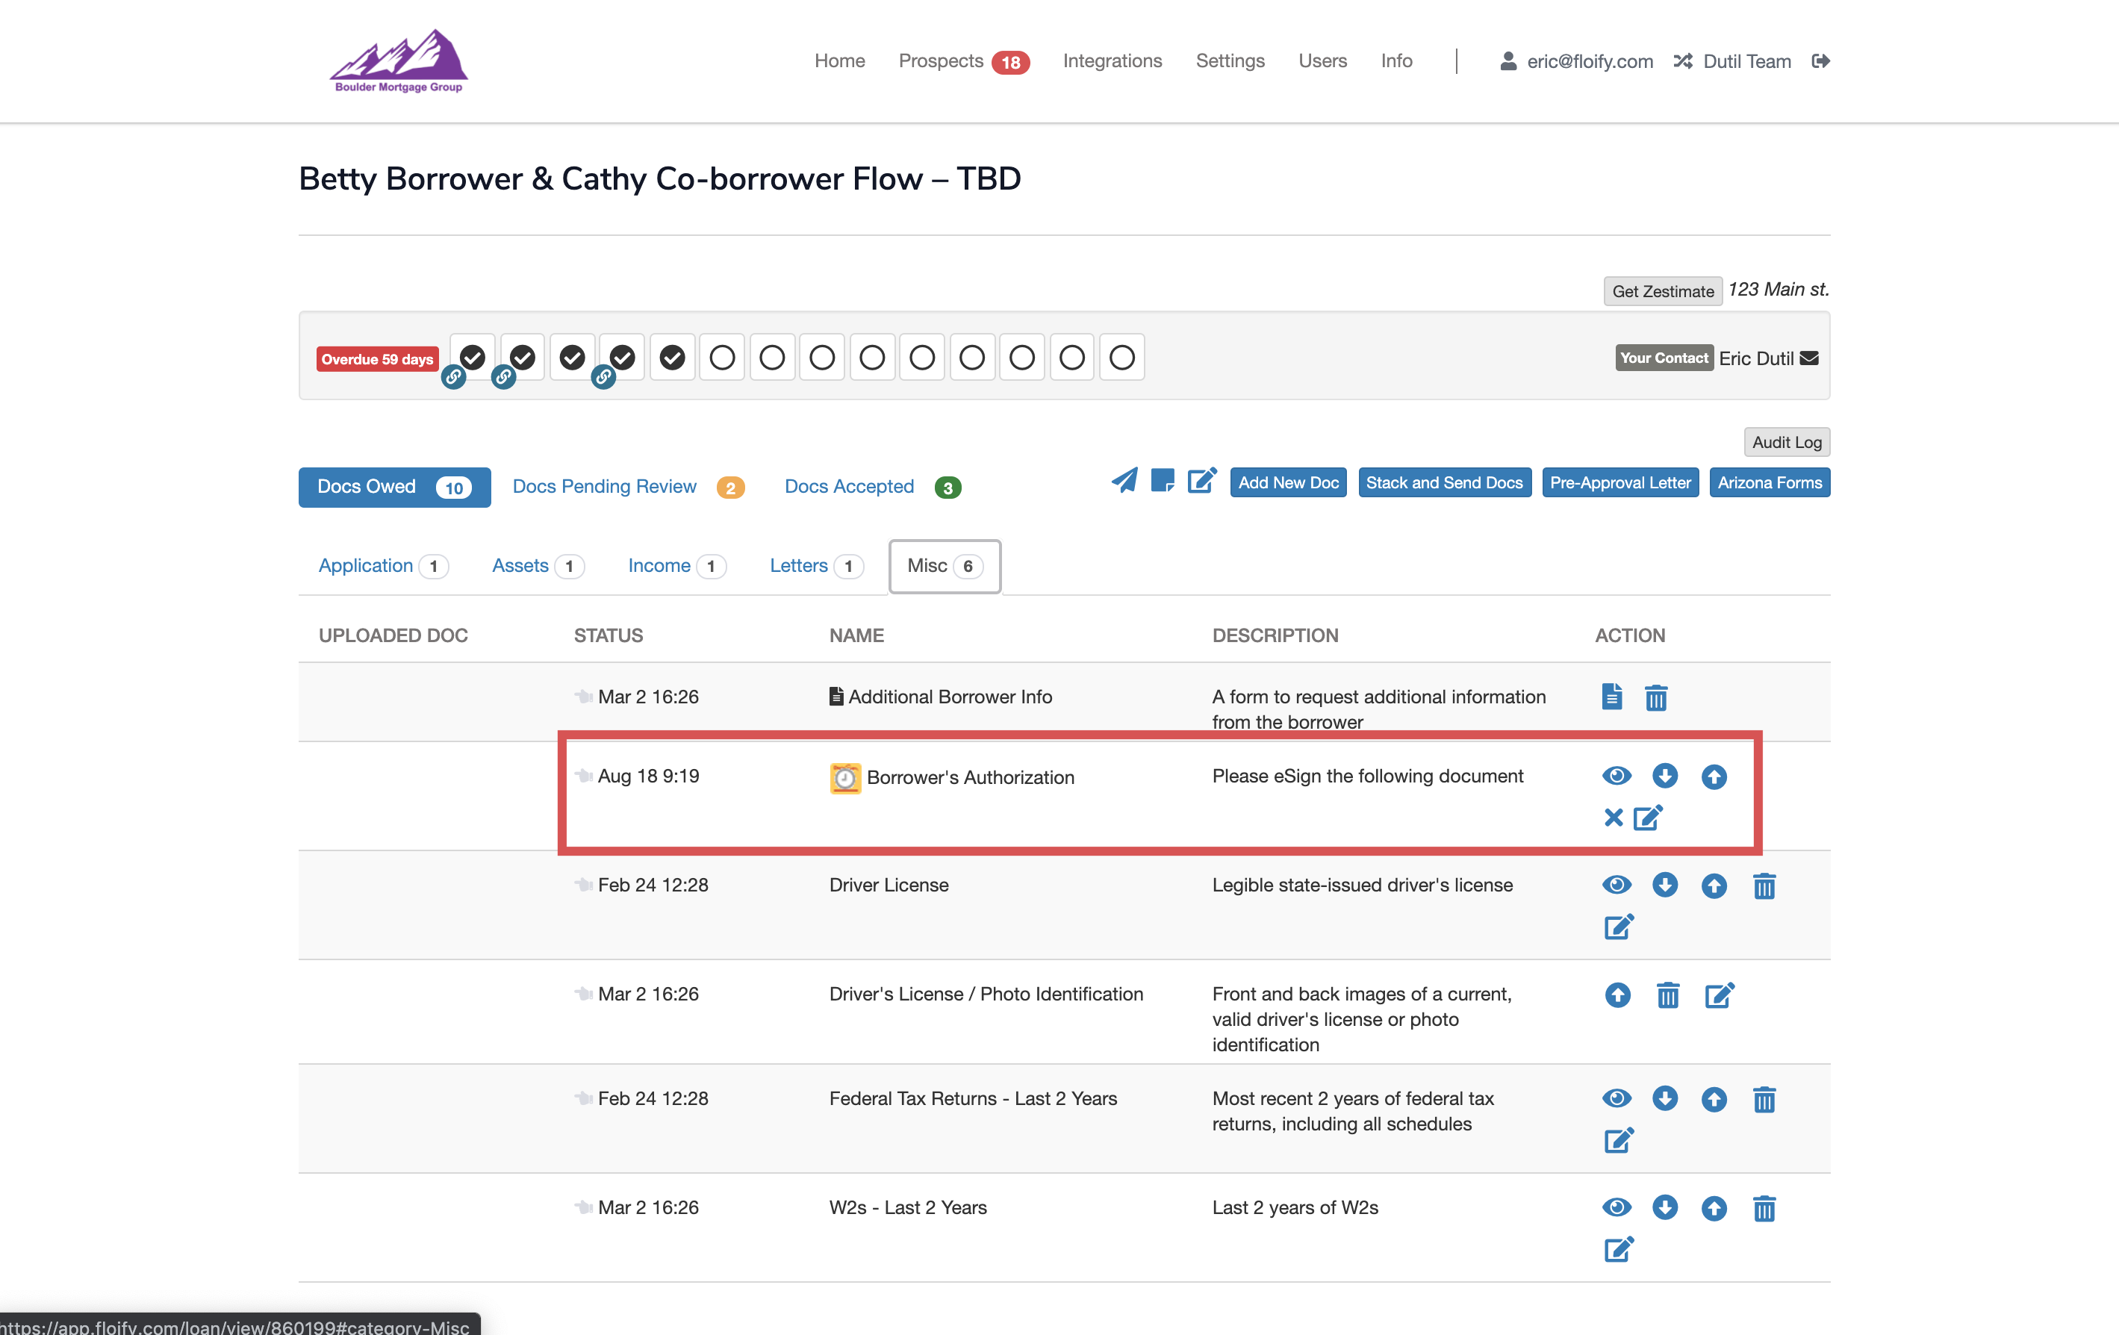Cancel Borrower's Authorization with X icon

pyautogui.click(x=1613, y=818)
